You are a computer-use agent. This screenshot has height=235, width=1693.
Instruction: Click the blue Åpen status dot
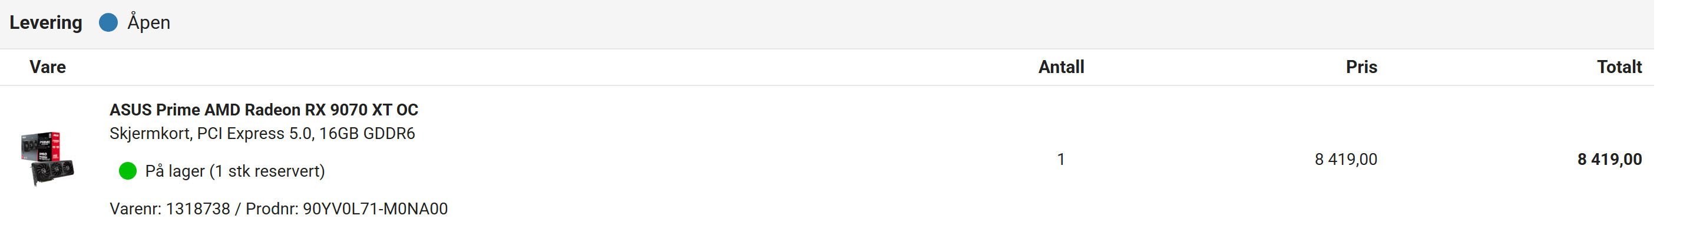point(108,22)
